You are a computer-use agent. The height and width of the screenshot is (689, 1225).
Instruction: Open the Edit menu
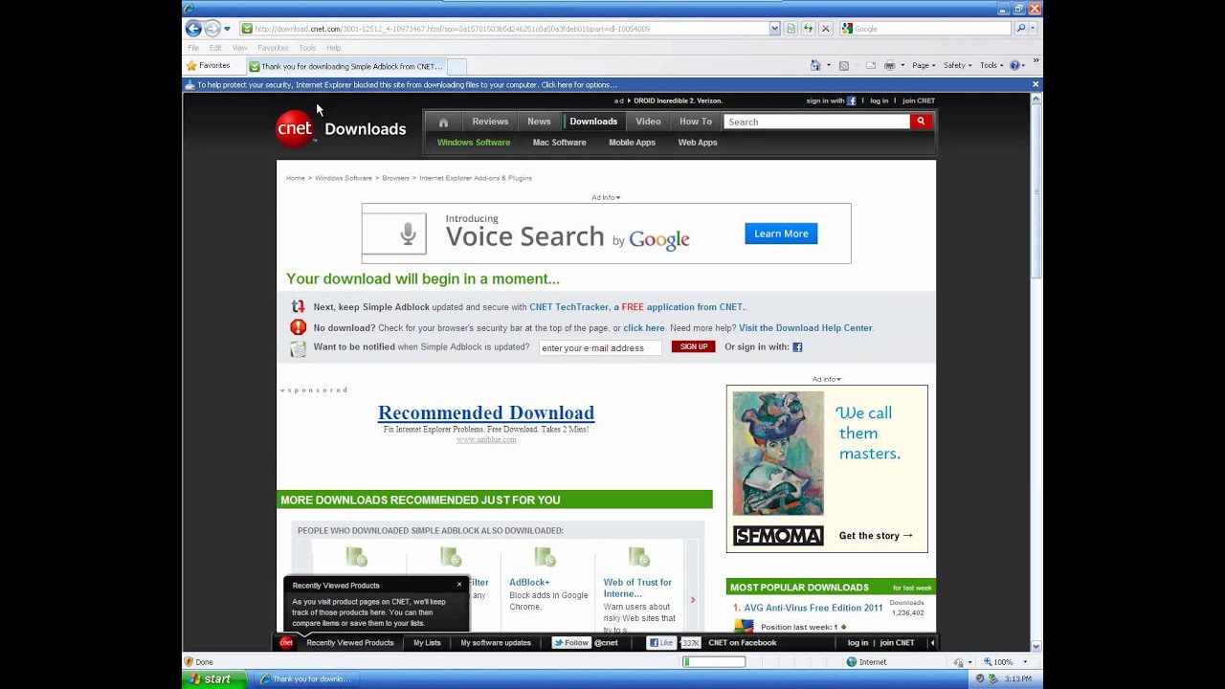215,48
